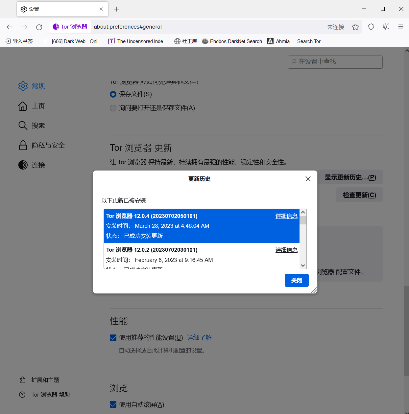Open Phobos DarkNet Search bookmark
Viewport: 409px width, 414px height.
coord(232,41)
